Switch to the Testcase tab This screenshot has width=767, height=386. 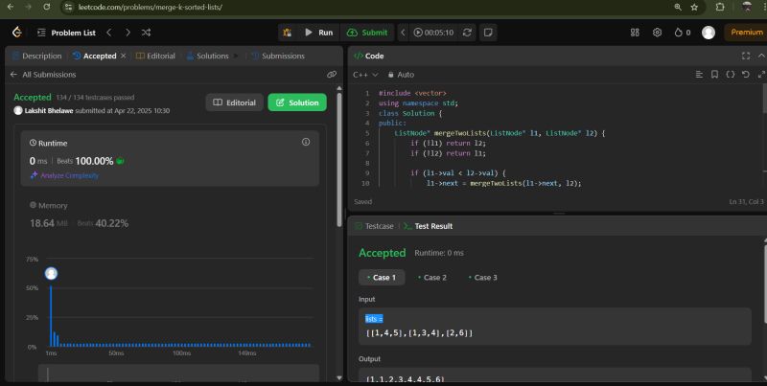(374, 226)
